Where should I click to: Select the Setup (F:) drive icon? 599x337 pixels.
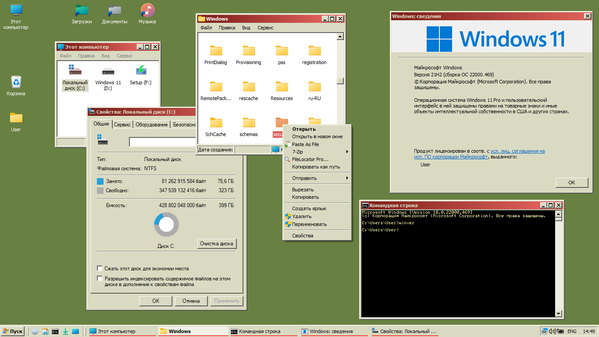141,75
